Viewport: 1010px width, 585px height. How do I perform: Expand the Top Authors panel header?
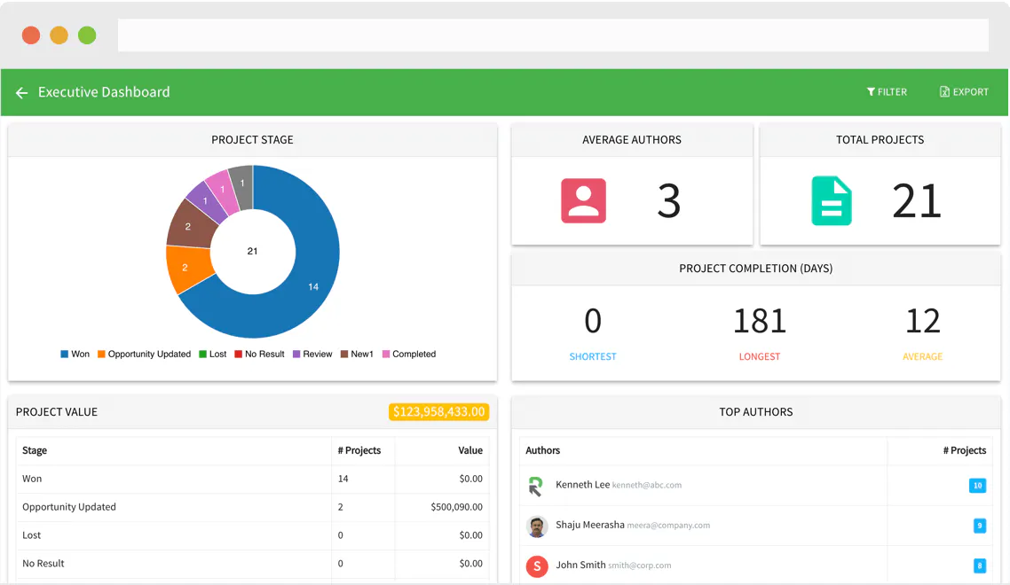point(755,412)
